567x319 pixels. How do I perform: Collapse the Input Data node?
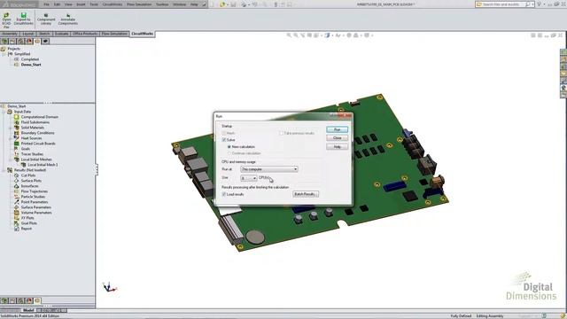(4, 112)
